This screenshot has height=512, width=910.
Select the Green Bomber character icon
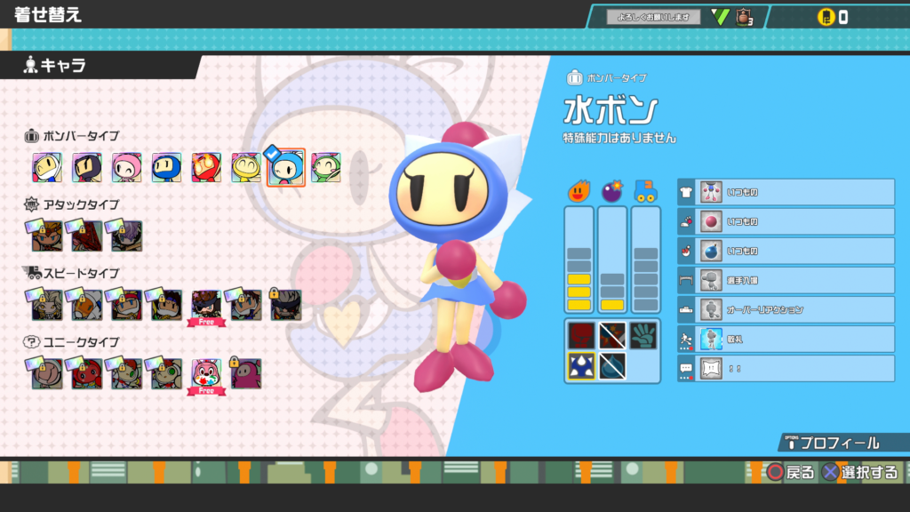[x=326, y=167]
